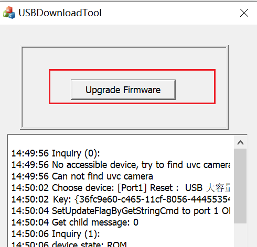Click the "Inquiry (0):" log line

(56, 153)
